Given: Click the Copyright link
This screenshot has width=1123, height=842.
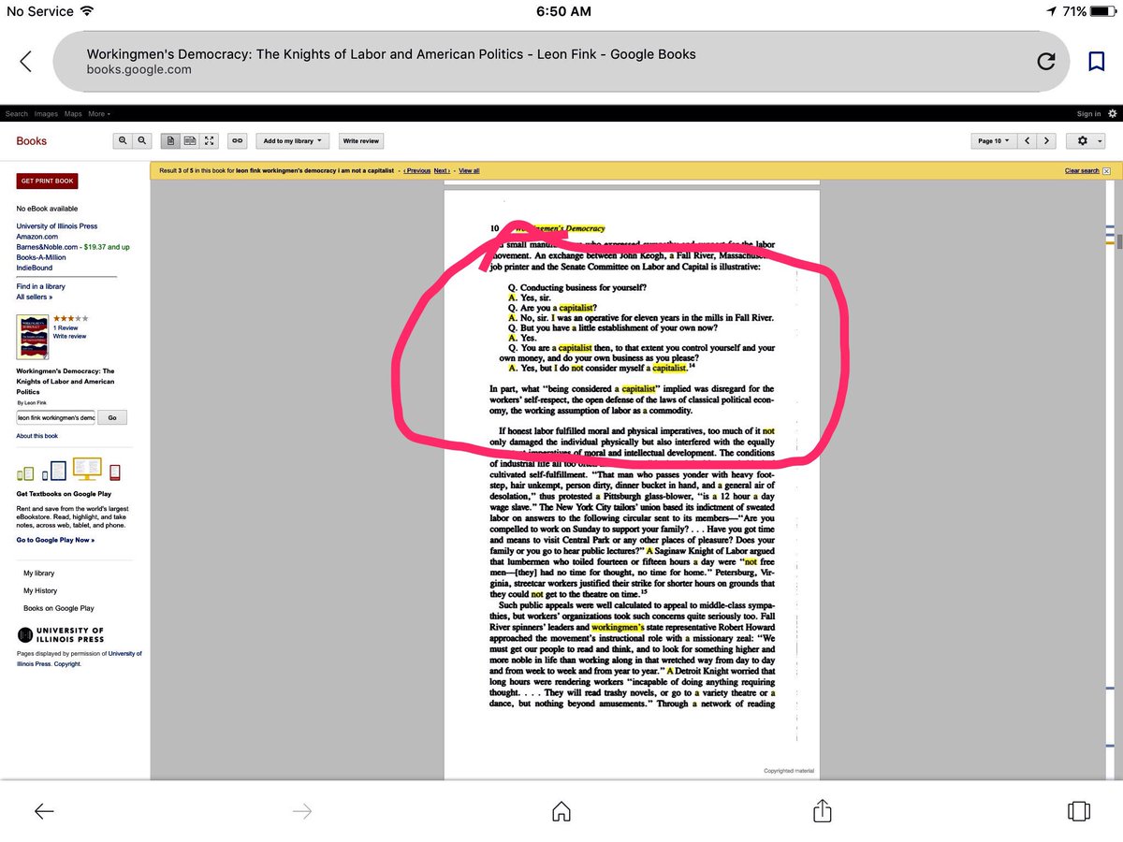Looking at the screenshot, I should [66, 663].
